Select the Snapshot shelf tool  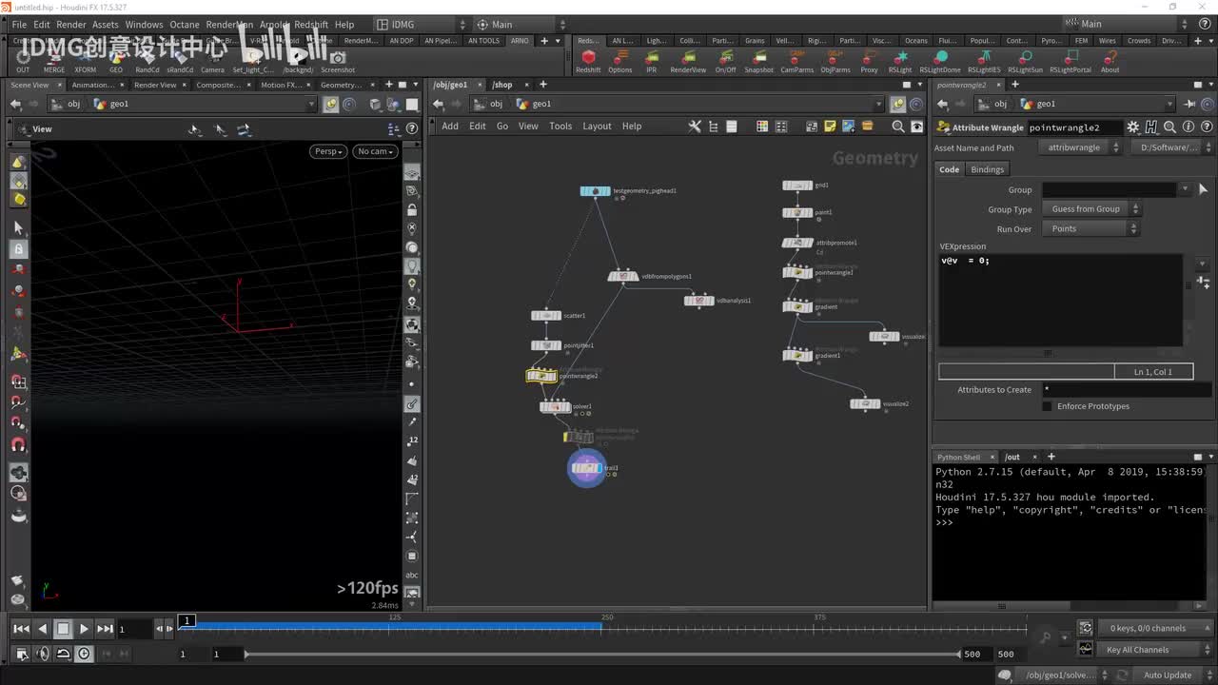pos(758,59)
